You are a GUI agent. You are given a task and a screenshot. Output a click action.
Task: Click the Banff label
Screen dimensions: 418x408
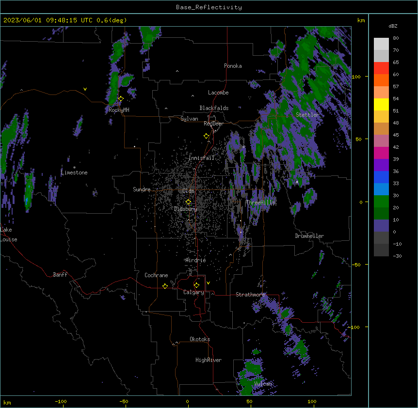coord(60,275)
